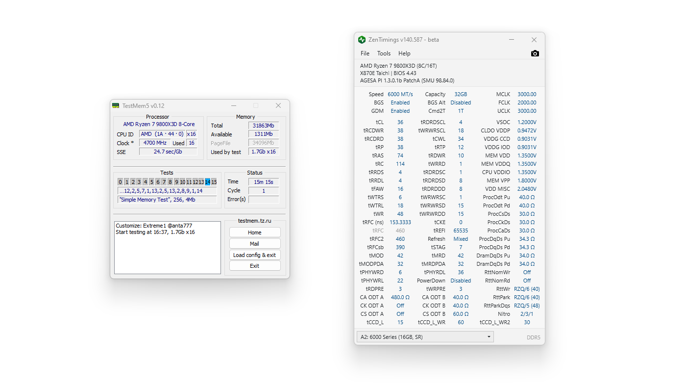Click the CA ODT A 480.0 Ω value
Image resolution: width=686 pixels, height=385 pixels.
(400, 297)
